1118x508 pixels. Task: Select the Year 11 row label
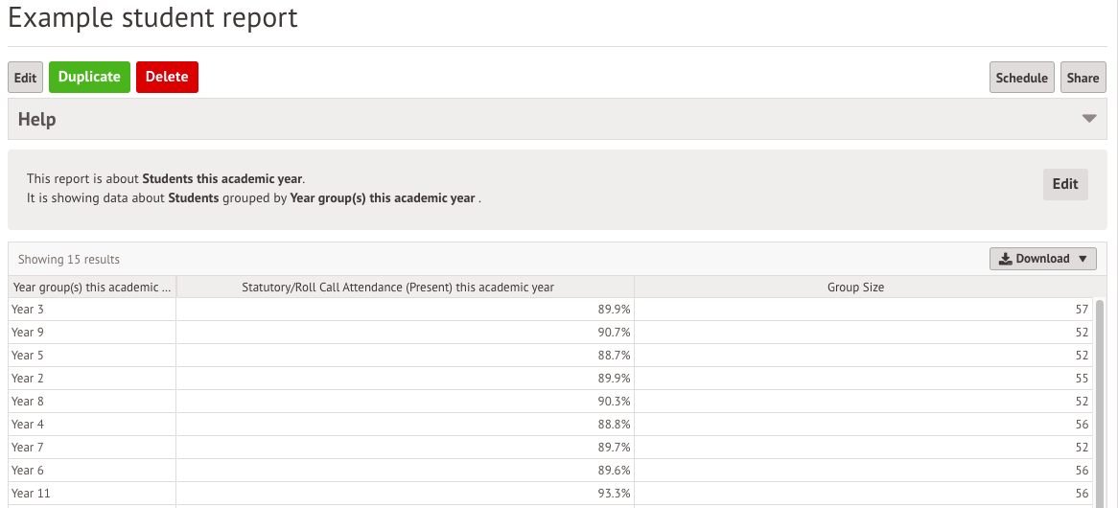click(x=32, y=493)
